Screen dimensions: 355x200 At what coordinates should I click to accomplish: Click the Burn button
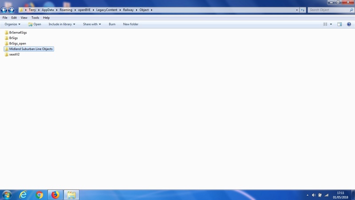click(x=112, y=24)
